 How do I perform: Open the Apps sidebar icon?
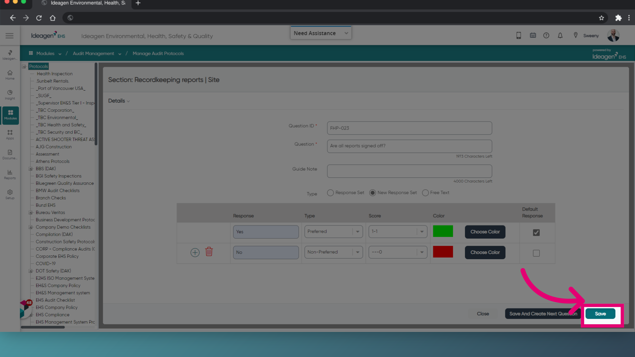[10, 135]
